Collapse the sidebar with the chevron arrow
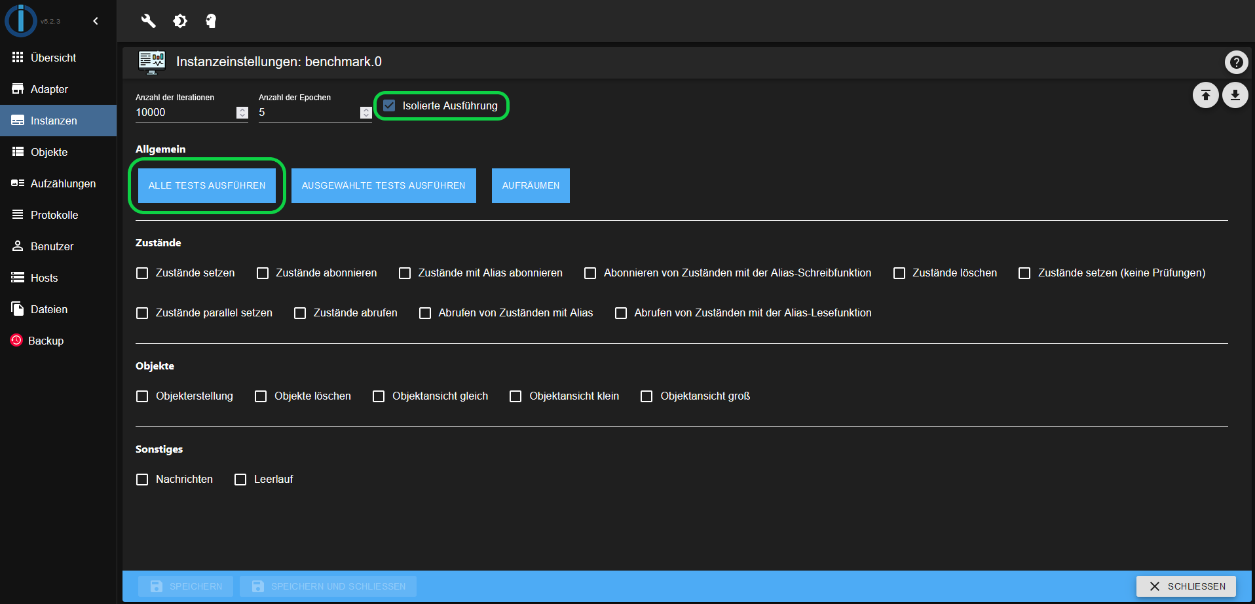 [x=96, y=21]
